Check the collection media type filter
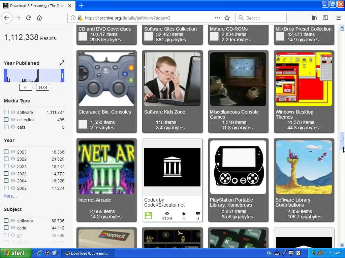 pyautogui.click(x=6, y=120)
